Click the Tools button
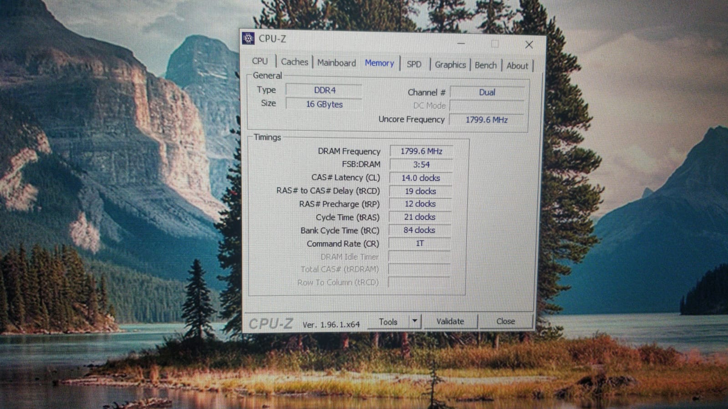 point(388,322)
